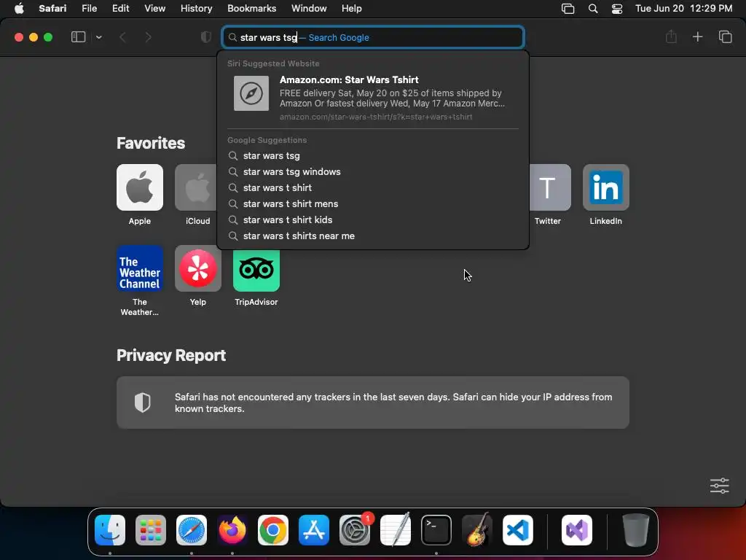Open the Bookmarks menu
The image size is (746, 560).
pyautogui.click(x=251, y=9)
